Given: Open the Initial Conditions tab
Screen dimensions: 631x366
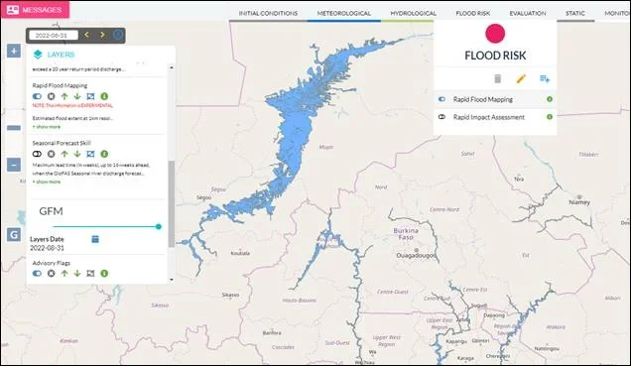Looking at the screenshot, I should 268,13.
